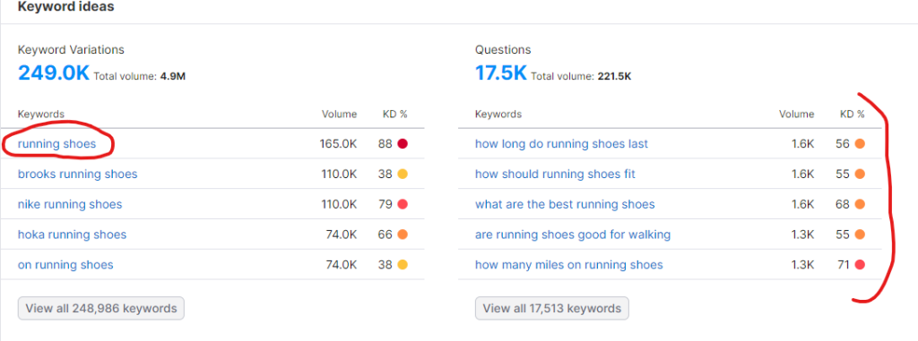The height and width of the screenshot is (341, 918).
Task: Click the 'Keyword ideas' section title
Action: pos(65,7)
